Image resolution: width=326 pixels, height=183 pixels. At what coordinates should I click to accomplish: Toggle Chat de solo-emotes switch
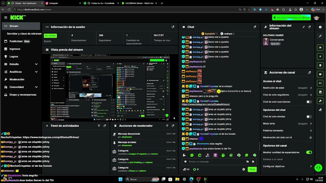309,117
